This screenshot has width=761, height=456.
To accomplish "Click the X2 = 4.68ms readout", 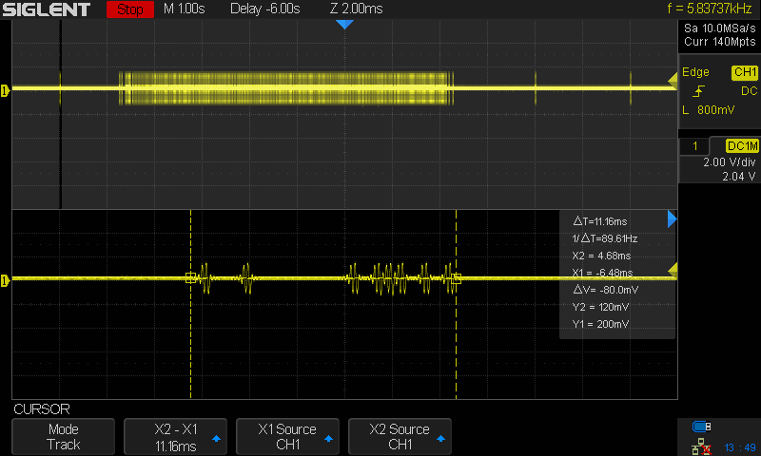I will pyautogui.click(x=601, y=256).
